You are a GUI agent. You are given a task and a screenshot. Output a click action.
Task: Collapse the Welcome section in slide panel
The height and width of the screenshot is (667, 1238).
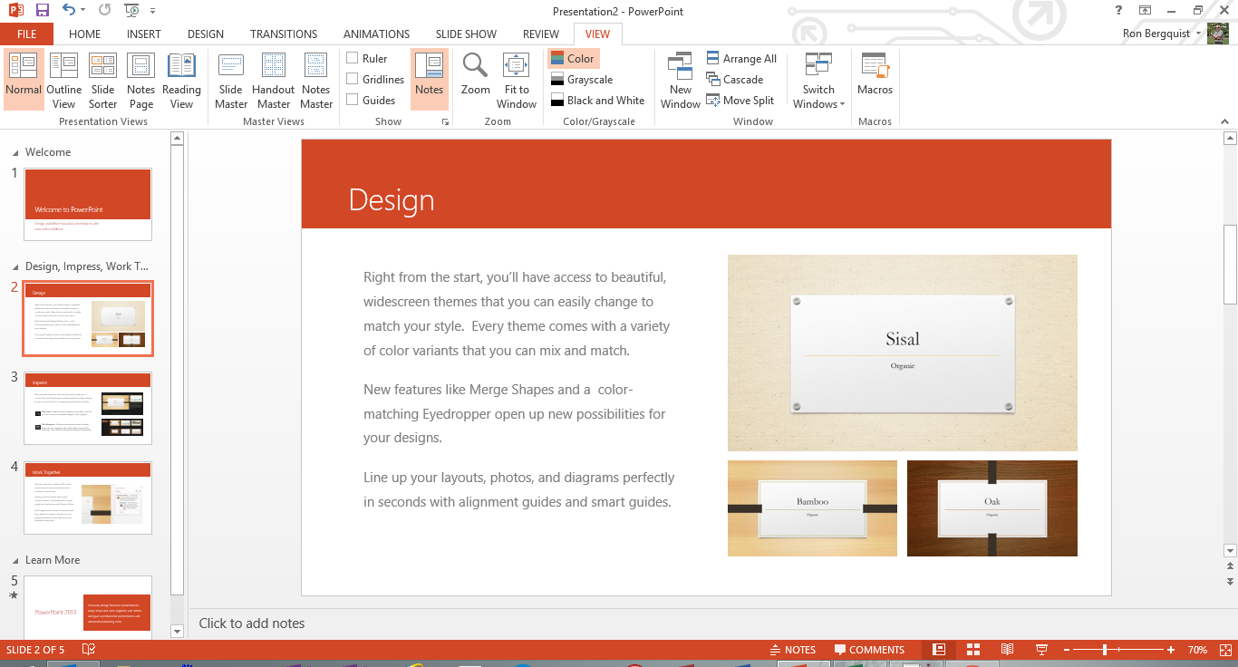click(x=15, y=152)
